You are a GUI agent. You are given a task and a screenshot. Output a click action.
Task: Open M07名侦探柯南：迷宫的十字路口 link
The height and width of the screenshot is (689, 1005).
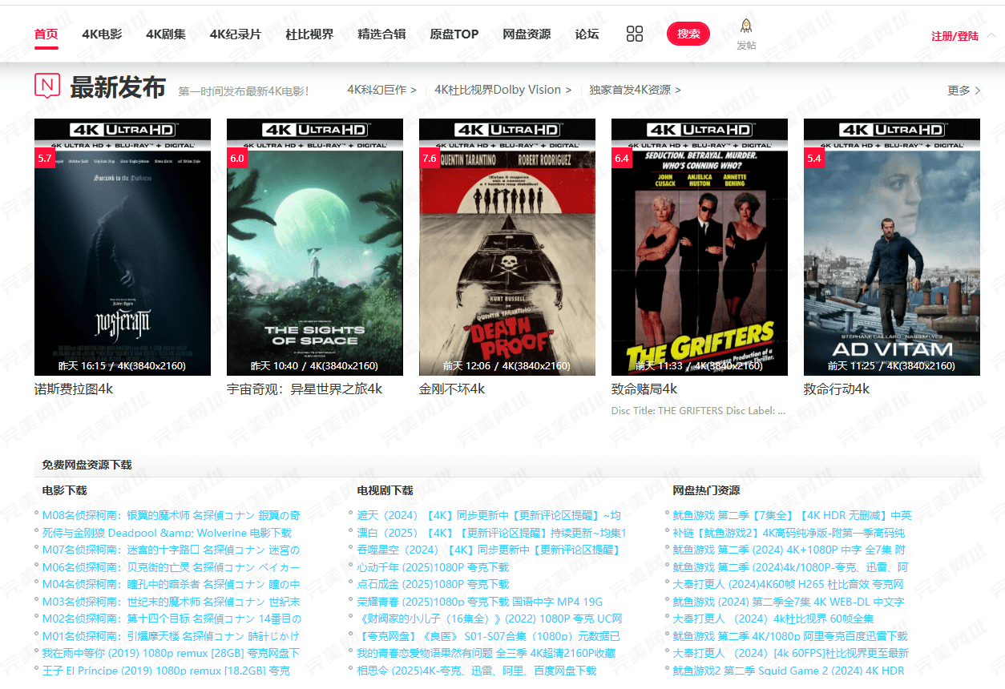pyautogui.click(x=172, y=550)
